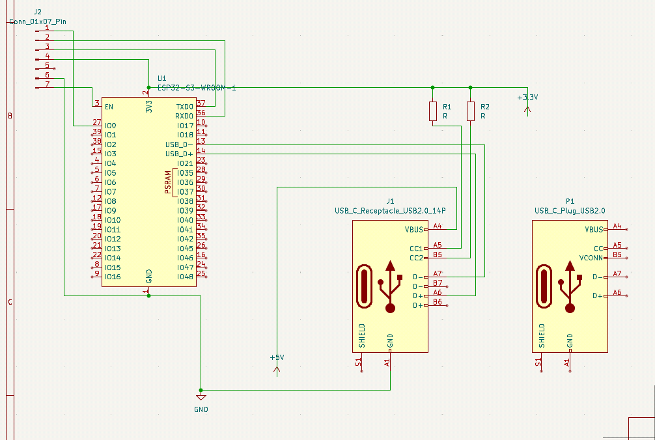Click pin number A7 on J1 receptacle

pos(438,273)
